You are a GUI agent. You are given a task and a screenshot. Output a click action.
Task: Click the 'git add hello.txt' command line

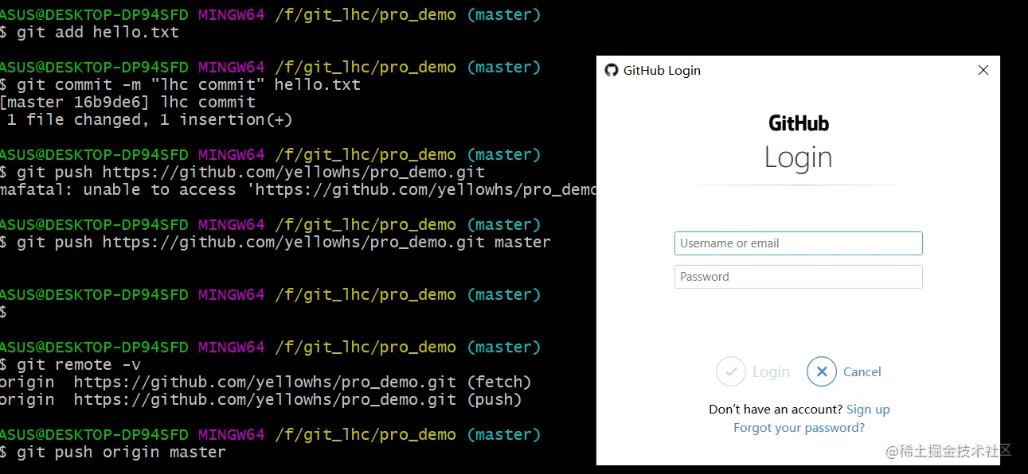[89, 33]
